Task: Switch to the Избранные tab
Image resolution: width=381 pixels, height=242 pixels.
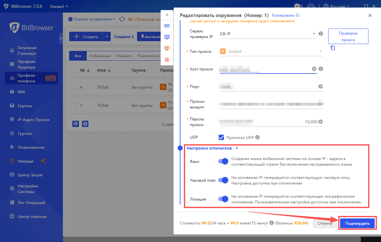Action: 100,56
